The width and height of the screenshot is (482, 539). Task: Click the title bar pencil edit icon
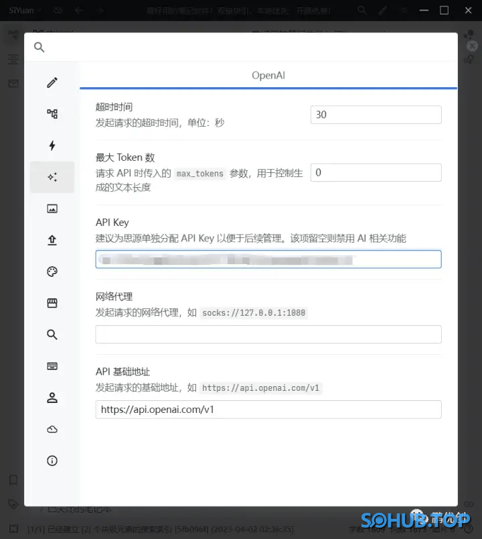coord(382,10)
